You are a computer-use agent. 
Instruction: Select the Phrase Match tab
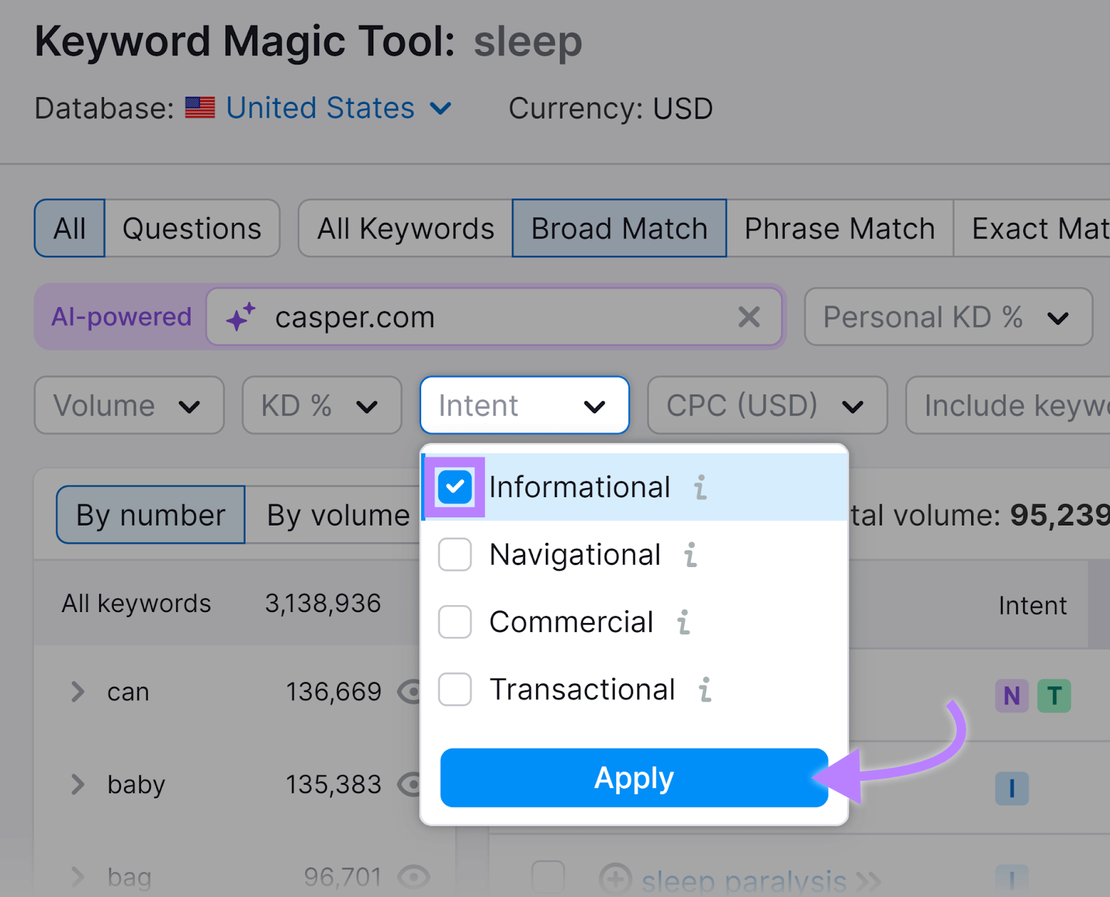[x=839, y=228]
